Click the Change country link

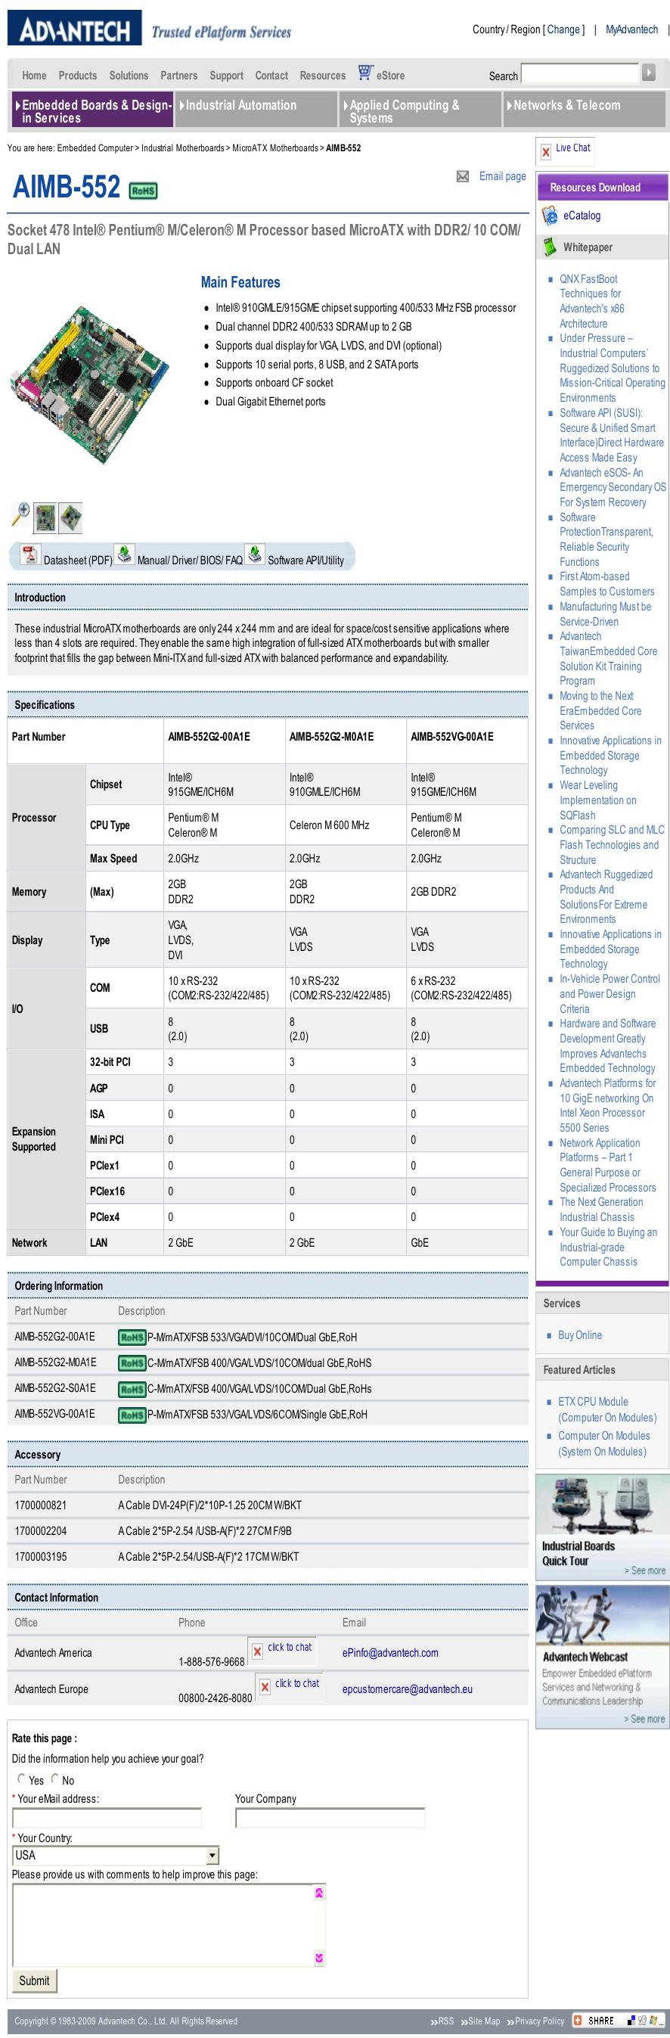564,30
